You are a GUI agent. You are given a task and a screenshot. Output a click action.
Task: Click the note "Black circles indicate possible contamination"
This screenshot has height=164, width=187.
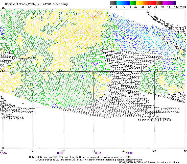[115, 160]
